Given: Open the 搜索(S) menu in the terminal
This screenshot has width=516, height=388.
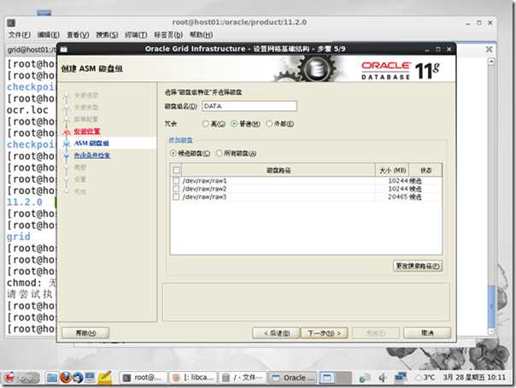Looking at the screenshot, I should pos(108,35).
